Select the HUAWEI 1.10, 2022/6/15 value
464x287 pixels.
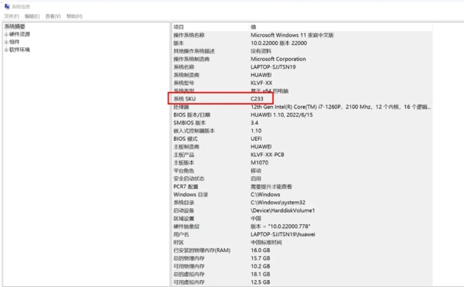(x=281, y=114)
